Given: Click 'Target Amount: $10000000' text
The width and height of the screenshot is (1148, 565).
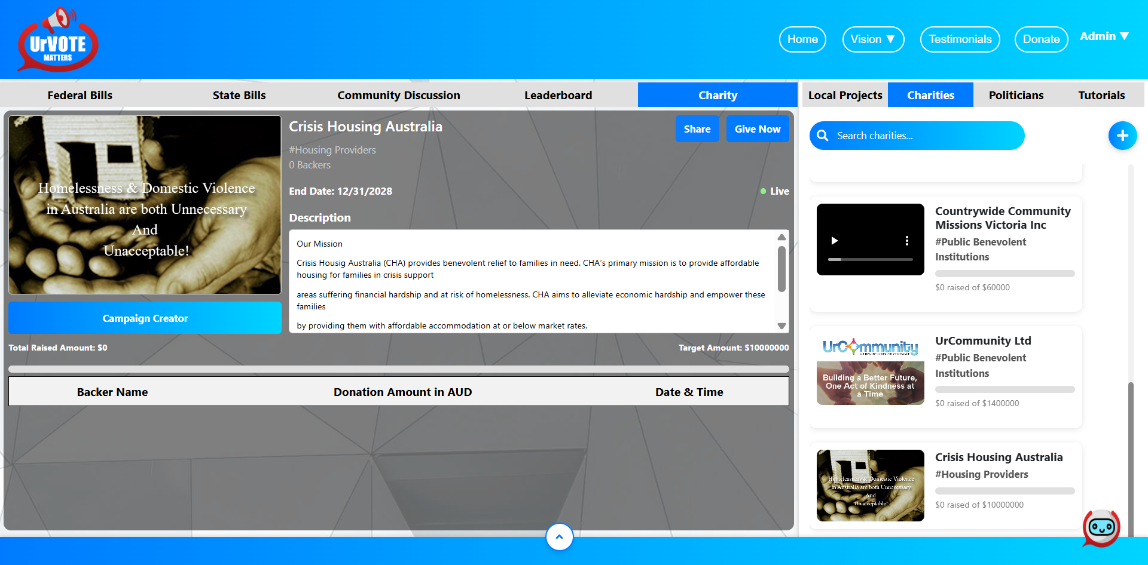Looking at the screenshot, I should (x=734, y=348).
